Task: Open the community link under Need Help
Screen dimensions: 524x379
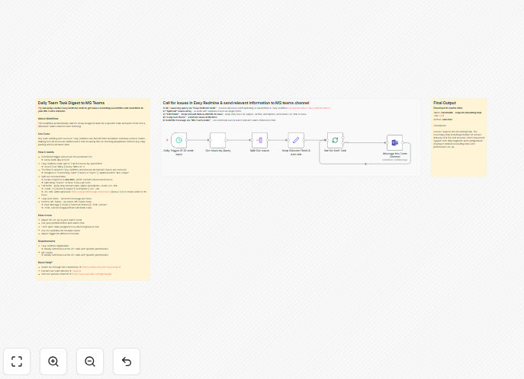Action: [101, 267]
